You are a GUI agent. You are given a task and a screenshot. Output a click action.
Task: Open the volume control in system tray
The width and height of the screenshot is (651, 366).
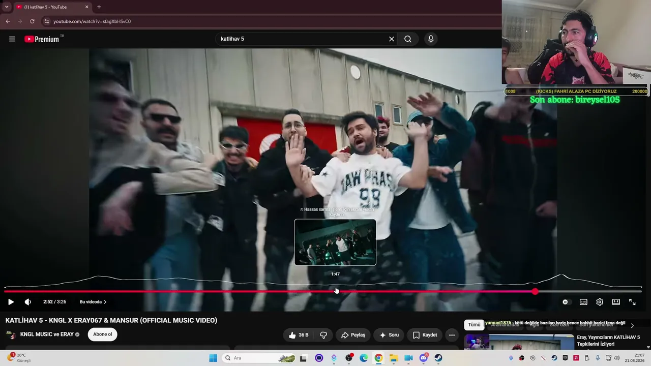point(617,358)
